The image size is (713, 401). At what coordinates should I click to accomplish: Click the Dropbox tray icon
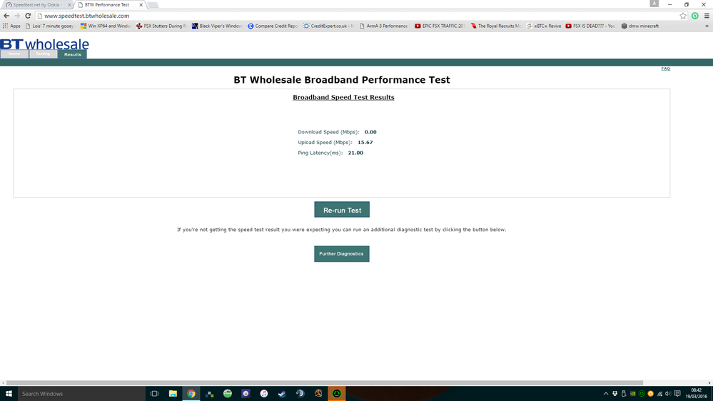click(615, 394)
